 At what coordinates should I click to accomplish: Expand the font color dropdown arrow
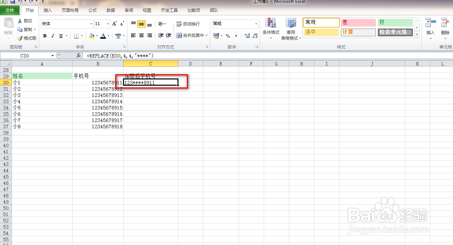108,36
